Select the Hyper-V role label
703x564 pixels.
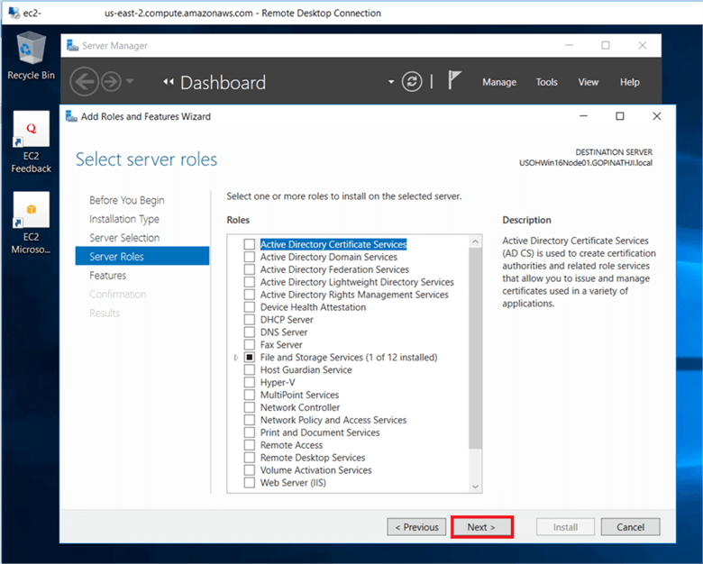point(278,382)
